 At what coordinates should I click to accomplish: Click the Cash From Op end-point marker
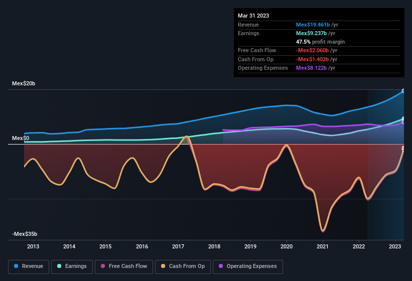[x=403, y=149]
